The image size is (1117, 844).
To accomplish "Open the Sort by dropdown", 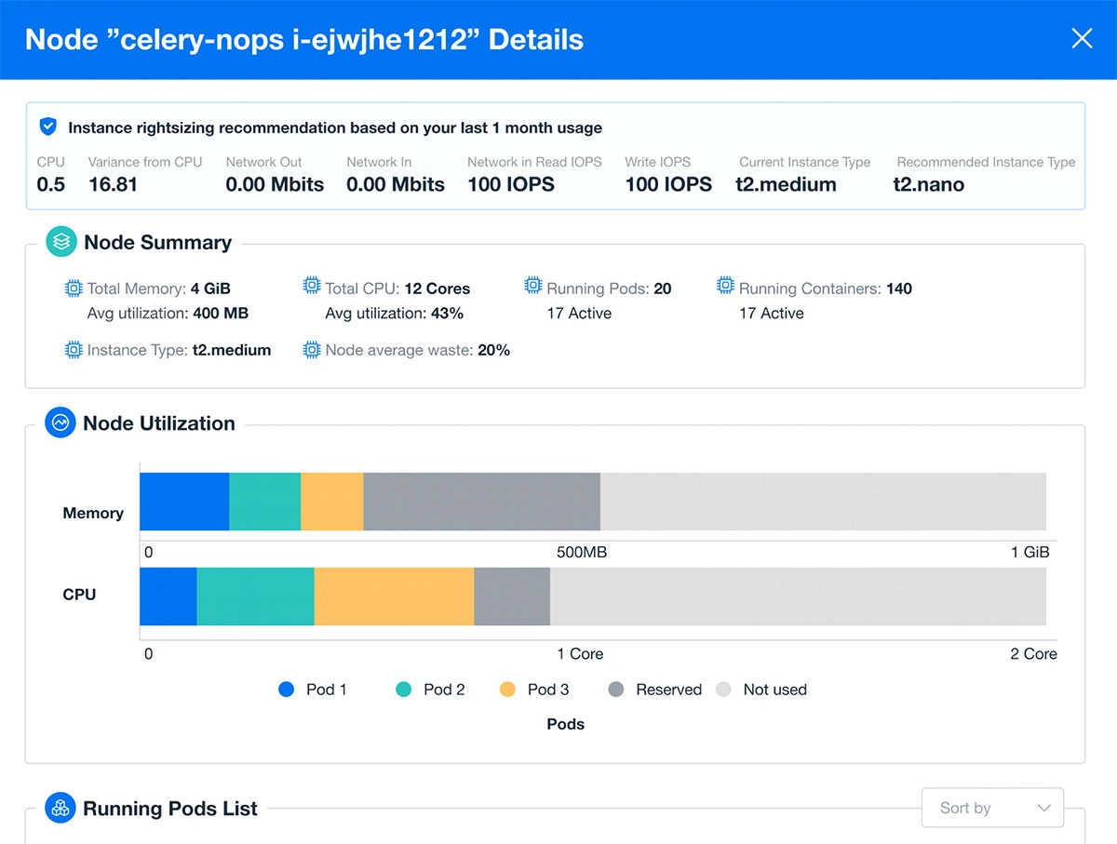I will click(x=992, y=808).
